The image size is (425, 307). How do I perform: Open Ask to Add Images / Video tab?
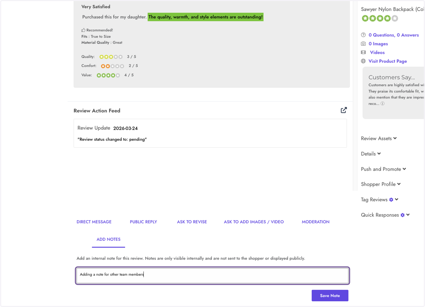pos(254,222)
